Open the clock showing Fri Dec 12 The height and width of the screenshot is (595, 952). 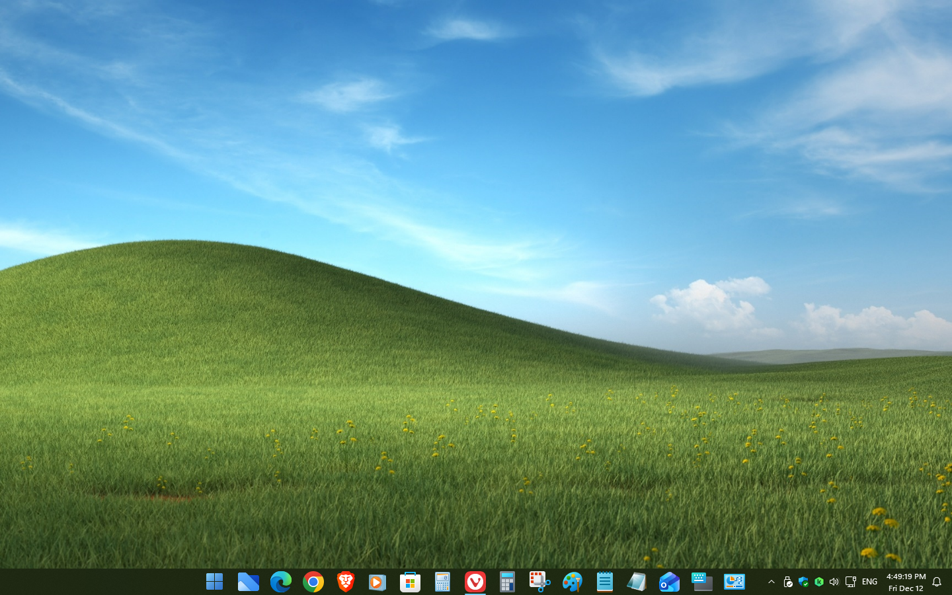pyautogui.click(x=906, y=582)
